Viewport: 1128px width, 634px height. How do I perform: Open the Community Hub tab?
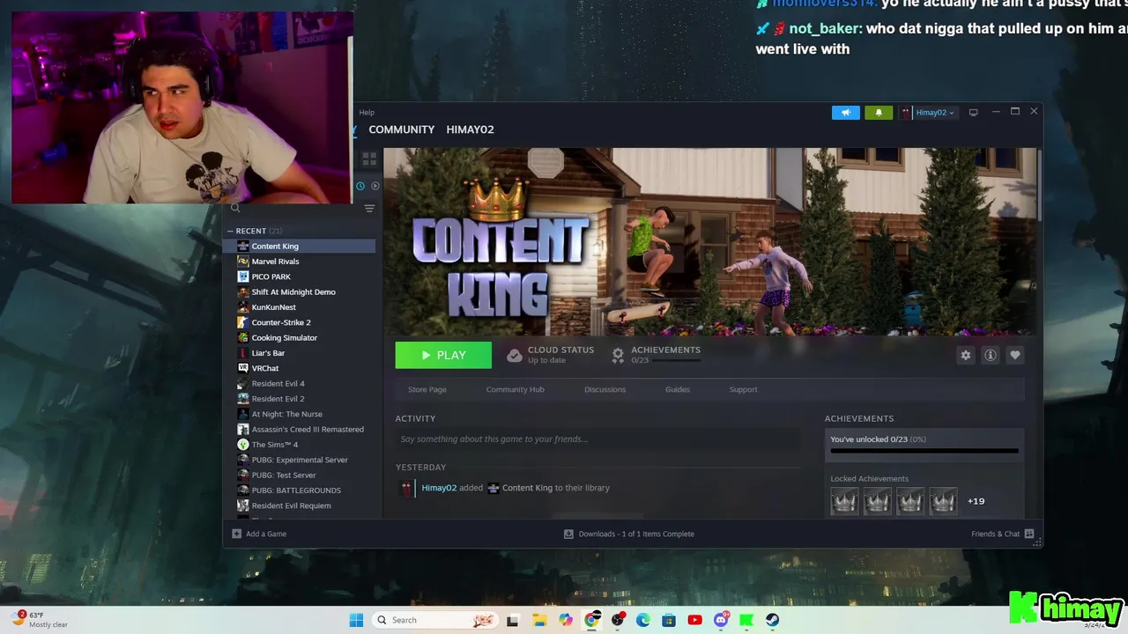tap(516, 389)
